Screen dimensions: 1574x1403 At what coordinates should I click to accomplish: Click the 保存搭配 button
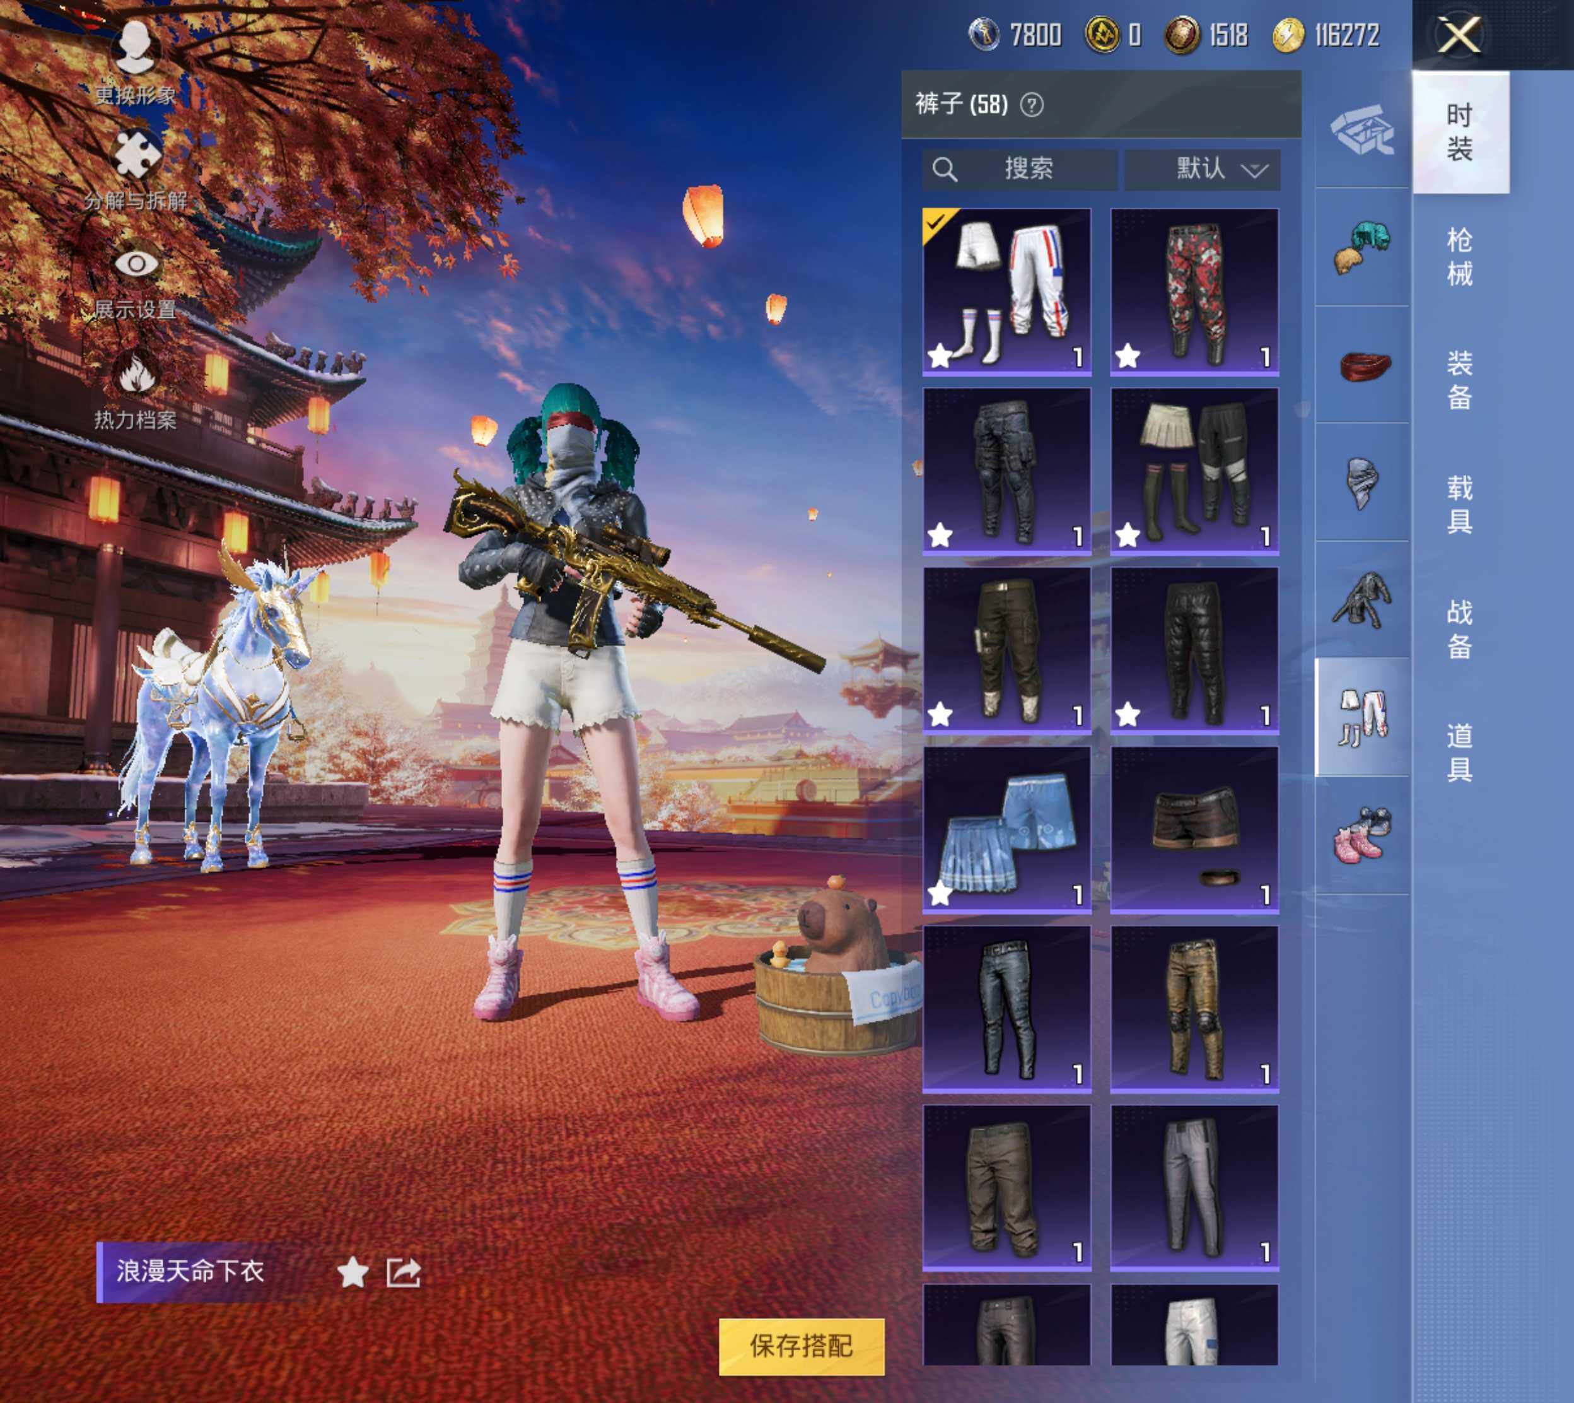pos(802,1346)
